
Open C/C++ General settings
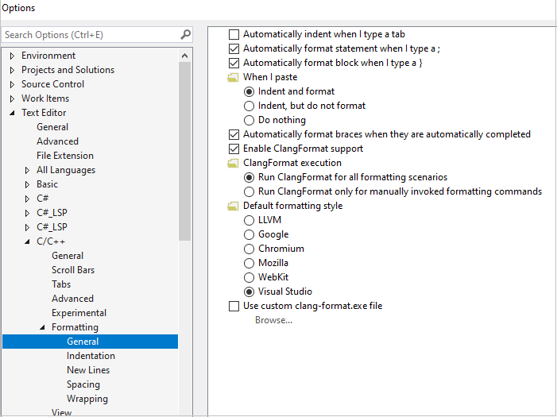pyautogui.click(x=68, y=256)
